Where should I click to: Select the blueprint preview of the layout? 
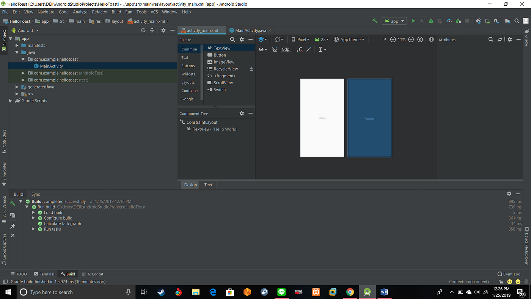click(x=370, y=118)
